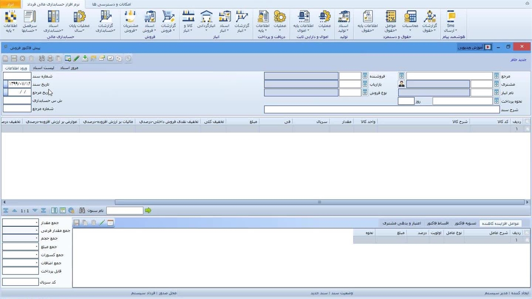Open گزارشات فروش in the ribbon
This screenshot has height=299, width=532.
pos(168,22)
